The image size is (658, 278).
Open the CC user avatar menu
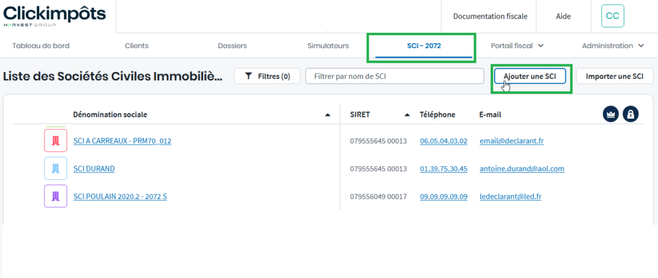pos(612,16)
